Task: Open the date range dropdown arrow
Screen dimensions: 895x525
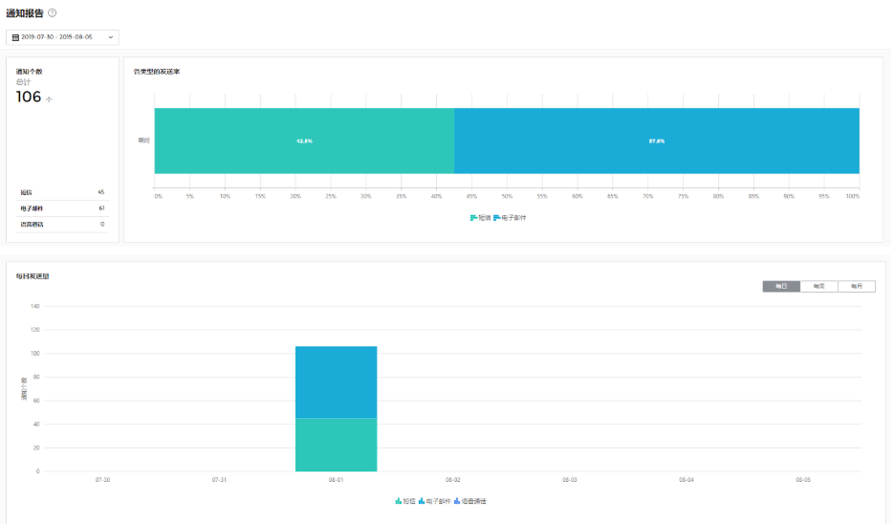Action: tap(111, 37)
